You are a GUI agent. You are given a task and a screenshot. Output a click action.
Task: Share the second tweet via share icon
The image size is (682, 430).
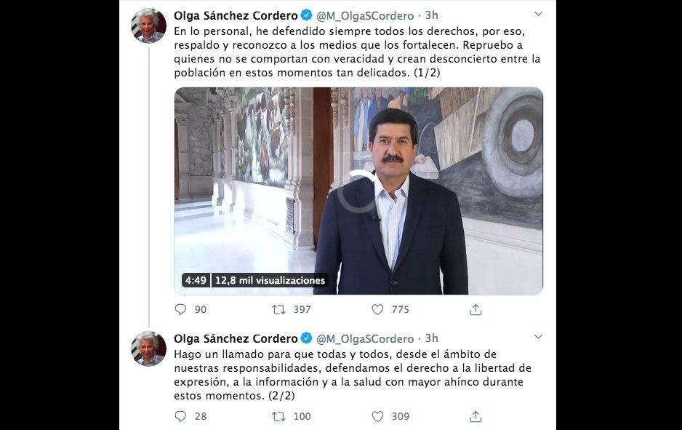pos(476,416)
